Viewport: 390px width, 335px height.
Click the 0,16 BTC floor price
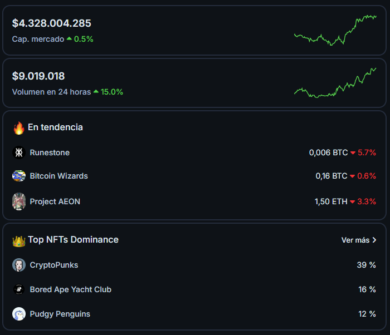pos(331,176)
